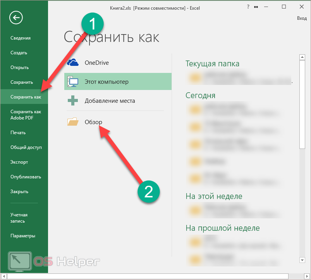Click the Обзор folder icon

(73, 122)
